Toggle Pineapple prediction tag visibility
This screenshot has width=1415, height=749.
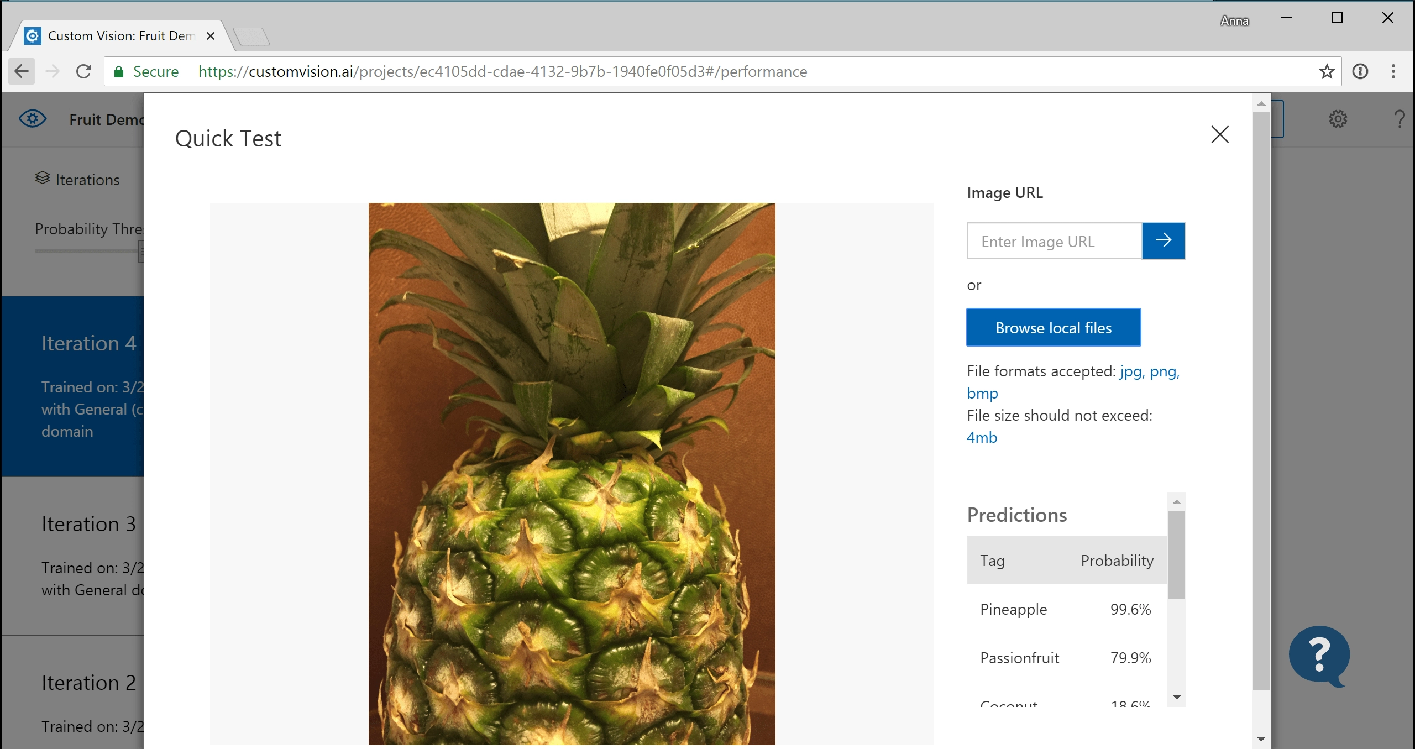pyautogui.click(x=1013, y=609)
